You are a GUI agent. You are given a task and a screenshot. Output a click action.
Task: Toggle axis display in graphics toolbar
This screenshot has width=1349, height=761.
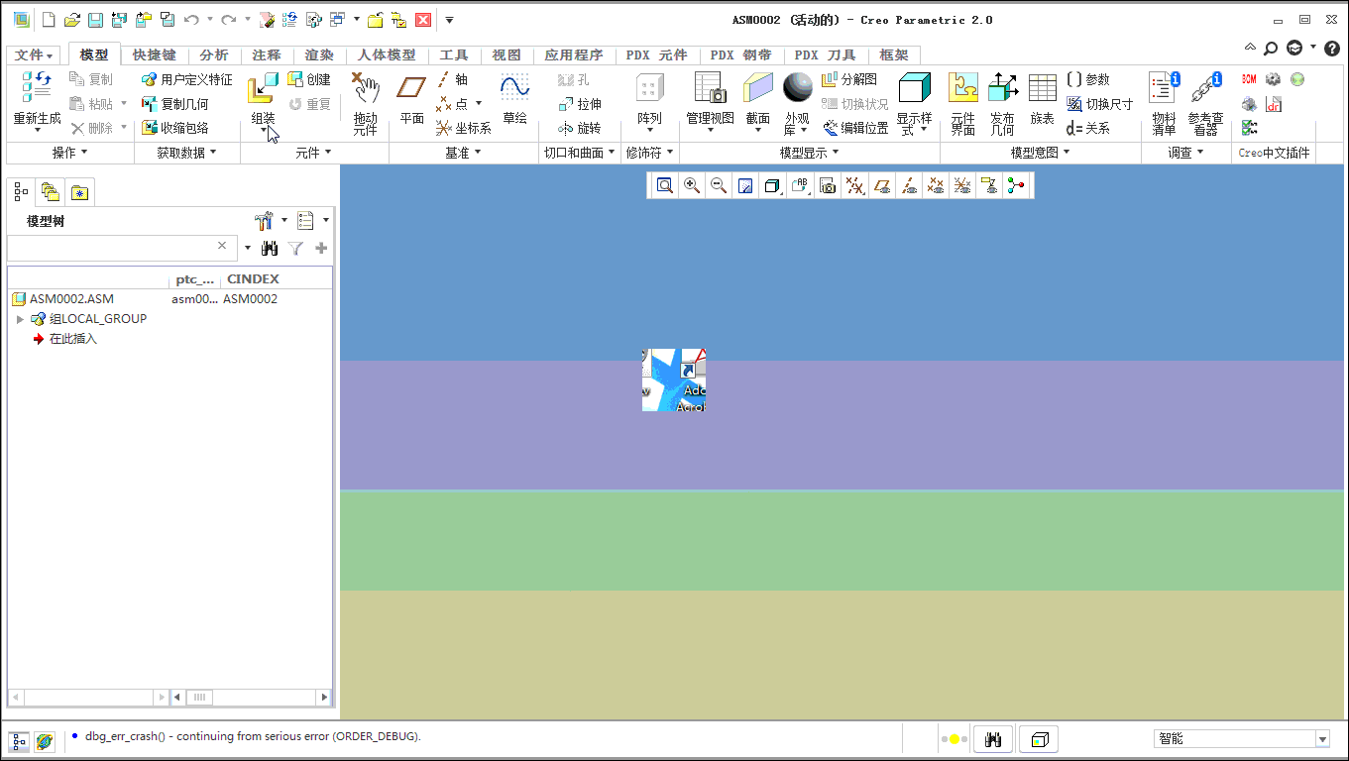click(x=908, y=185)
